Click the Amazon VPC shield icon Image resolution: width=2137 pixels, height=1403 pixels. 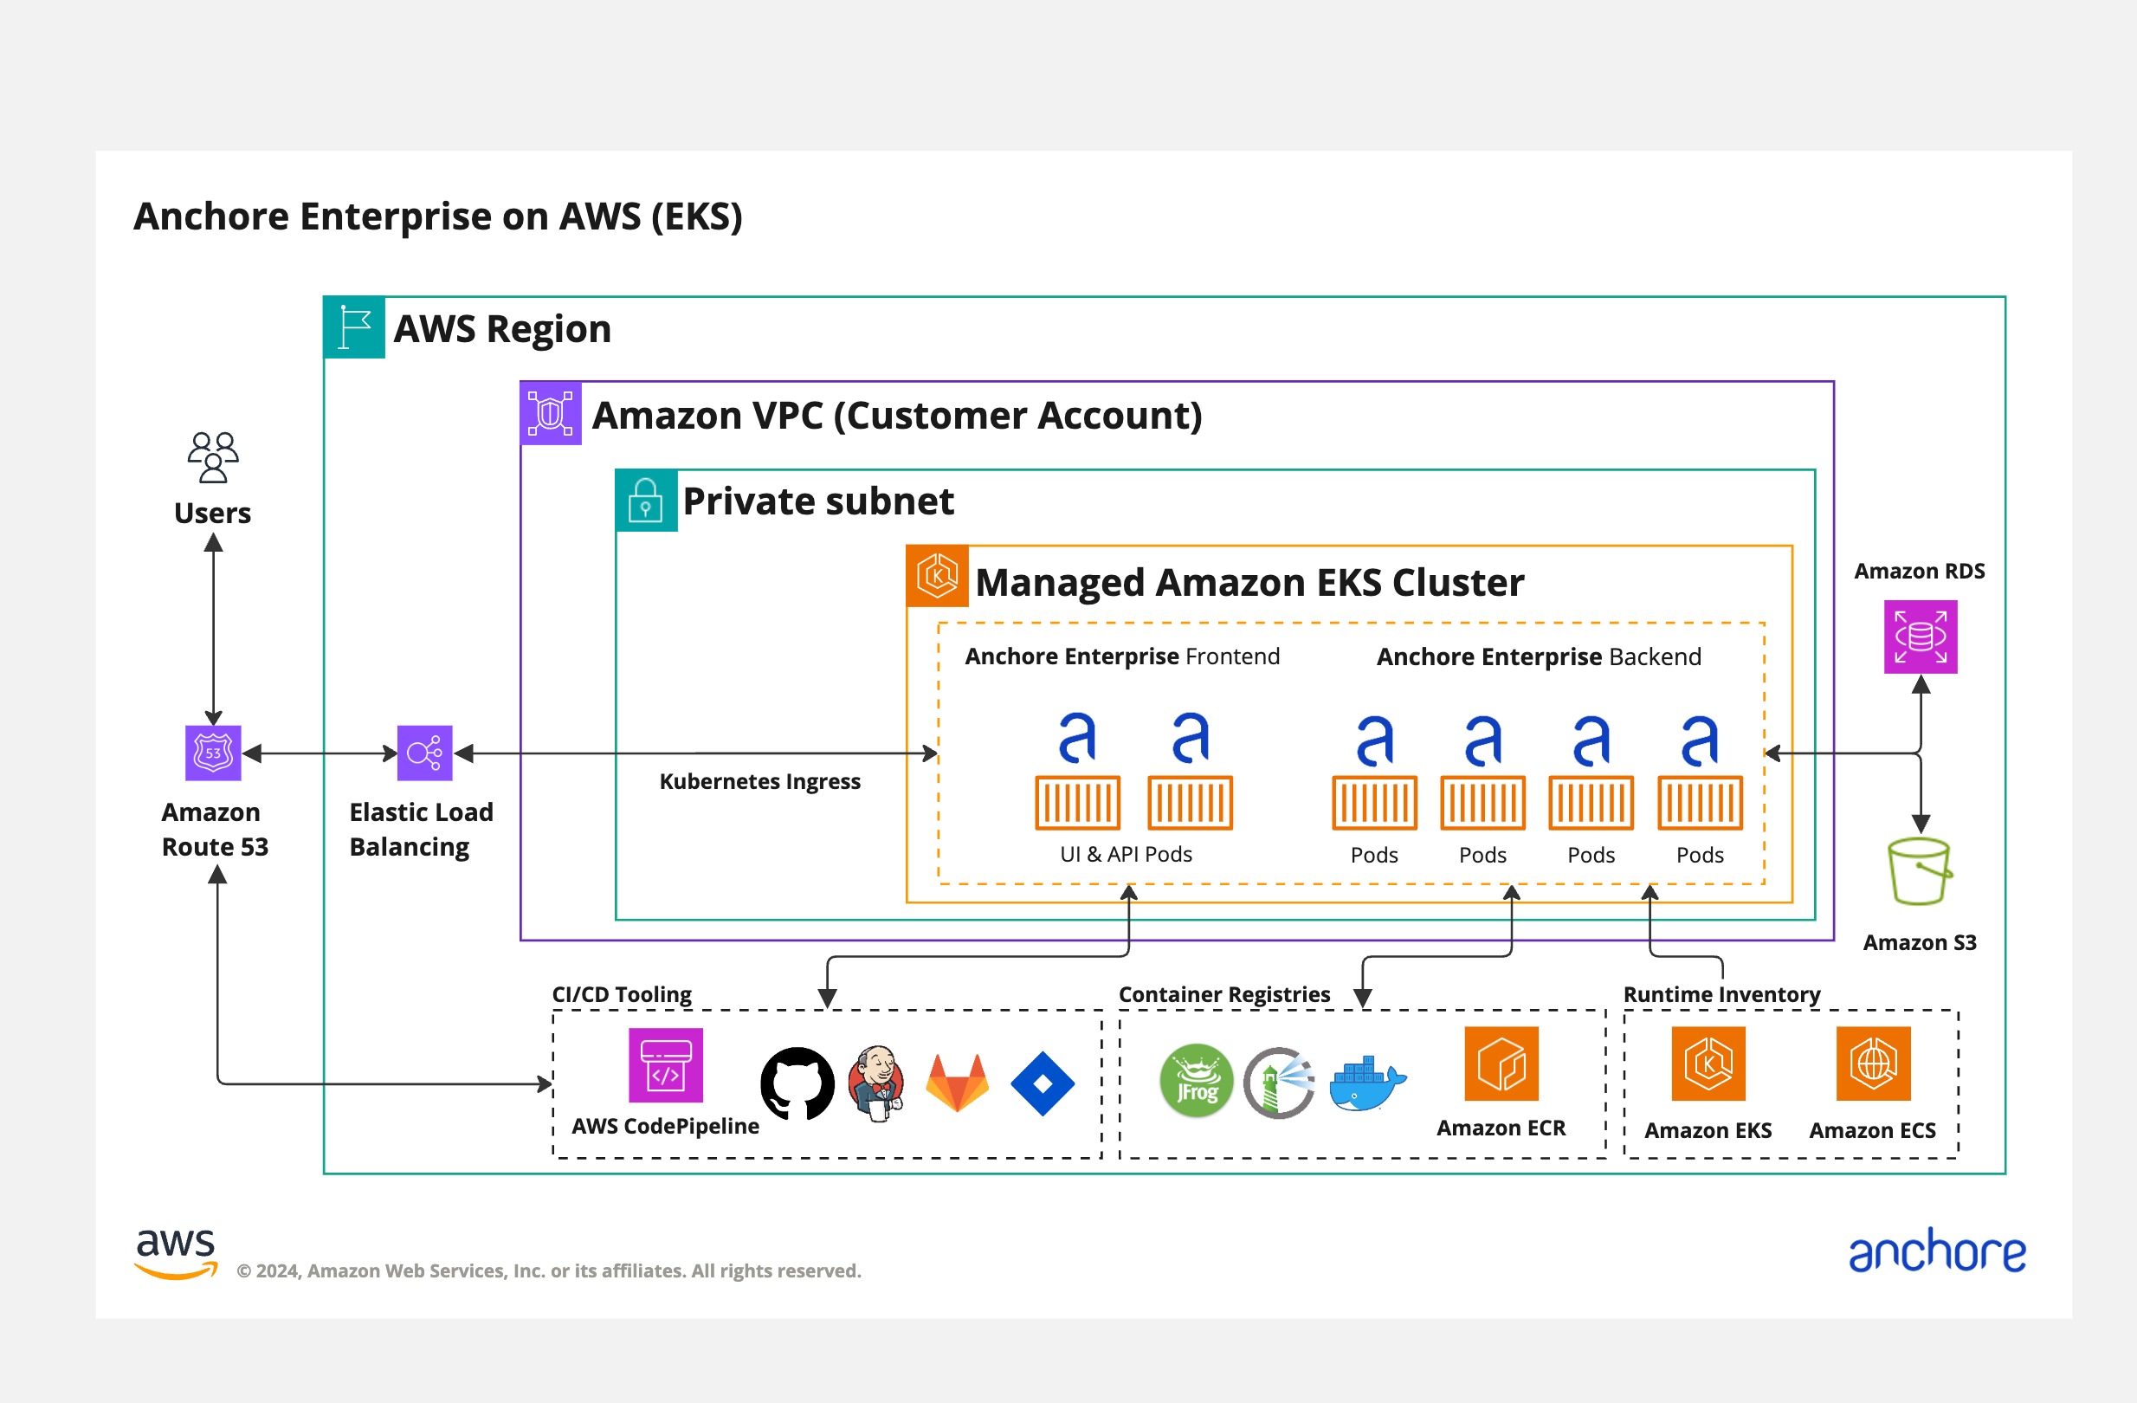(551, 414)
